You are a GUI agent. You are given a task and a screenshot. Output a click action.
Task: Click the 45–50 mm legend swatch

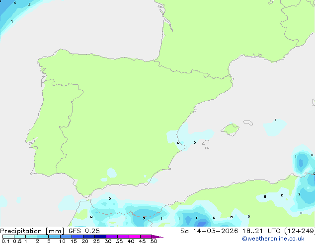click(x=146, y=237)
